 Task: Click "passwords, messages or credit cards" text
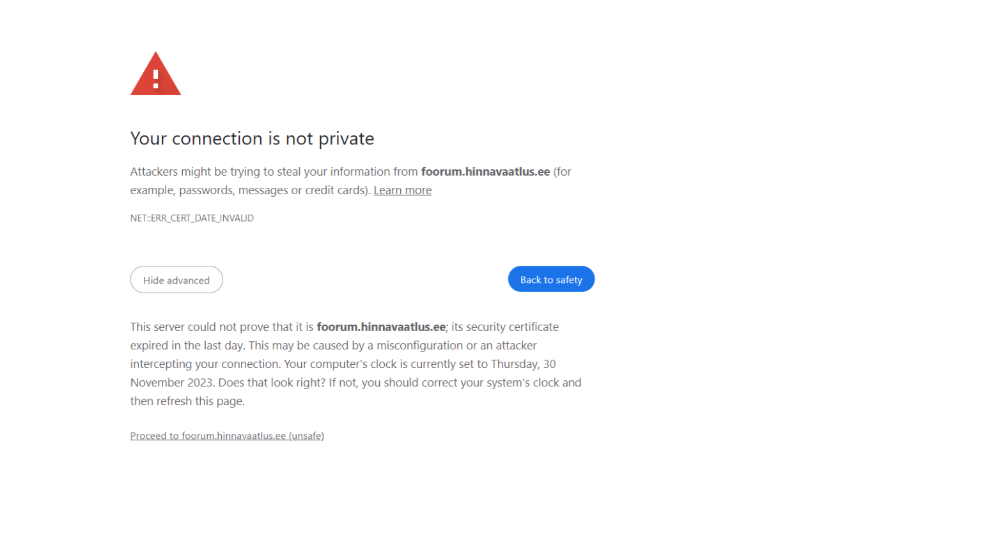coord(273,190)
